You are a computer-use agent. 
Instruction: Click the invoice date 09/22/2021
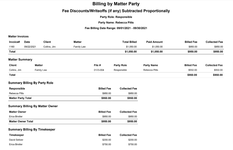tap(30, 47)
